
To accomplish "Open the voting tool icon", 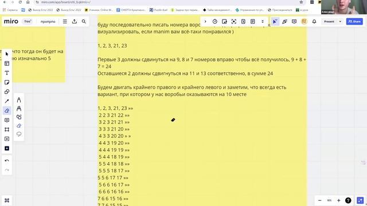I will 243,22.
